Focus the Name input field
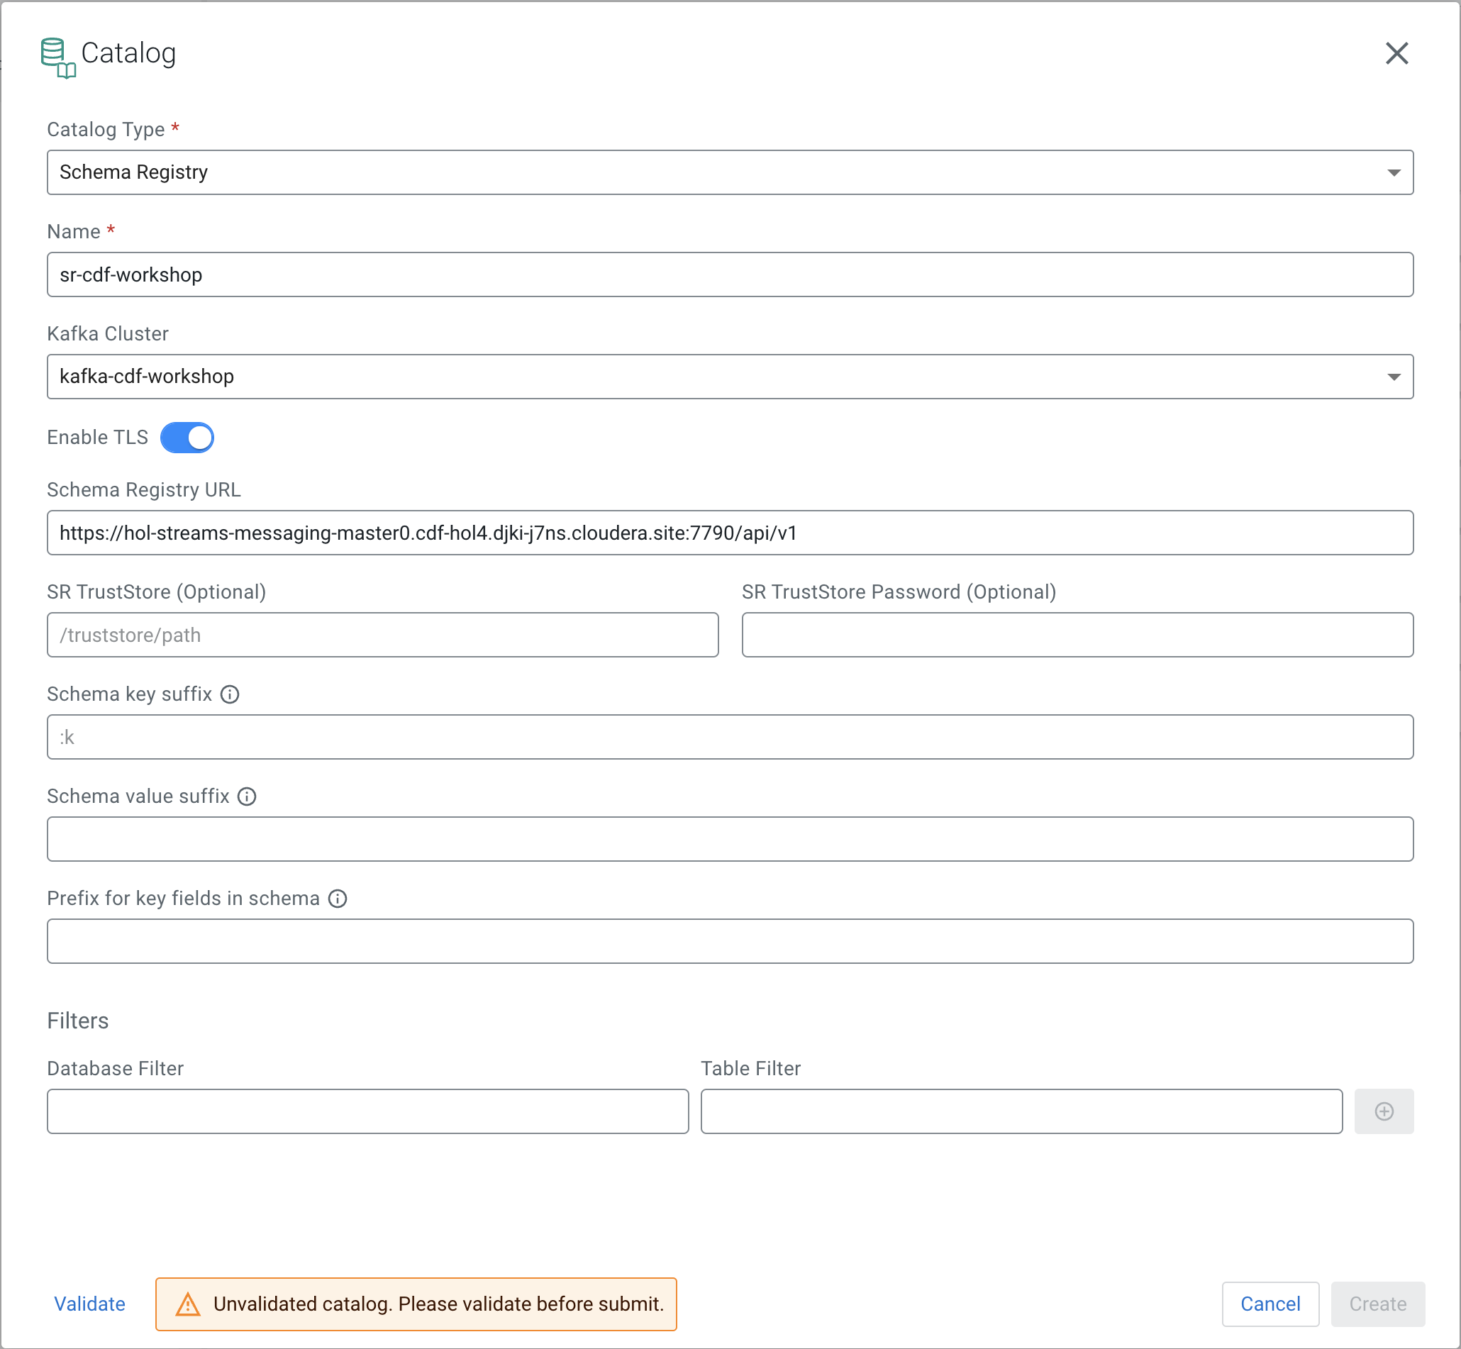The height and width of the screenshot is (1349, 1461). (x=730, y=274)
